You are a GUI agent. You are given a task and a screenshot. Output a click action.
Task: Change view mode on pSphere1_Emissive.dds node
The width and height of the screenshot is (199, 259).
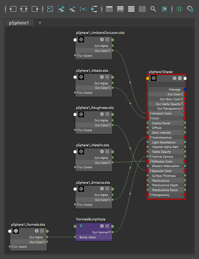point(107,189)
